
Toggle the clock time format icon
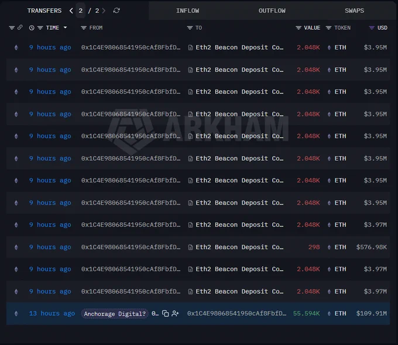pyautogui.click(x=32, y=27)
